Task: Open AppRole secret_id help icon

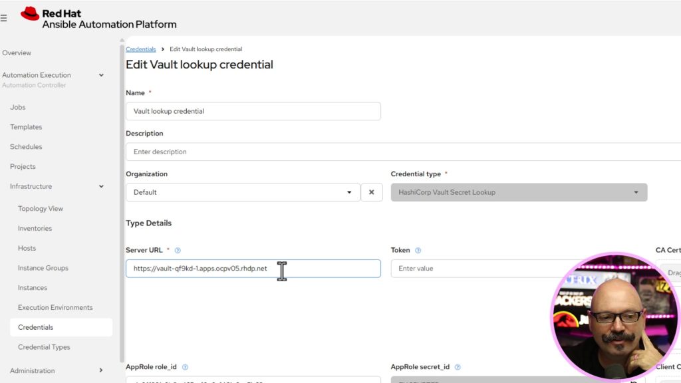Action: 458,367
